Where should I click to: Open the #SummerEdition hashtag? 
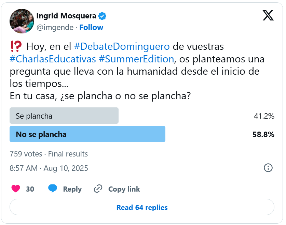coord(136,59)
